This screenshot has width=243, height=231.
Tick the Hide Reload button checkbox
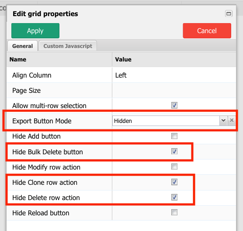174,212
